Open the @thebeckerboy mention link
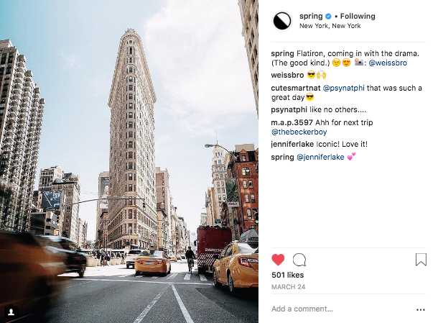Screen dimensions: 438x323 [299, 132]
